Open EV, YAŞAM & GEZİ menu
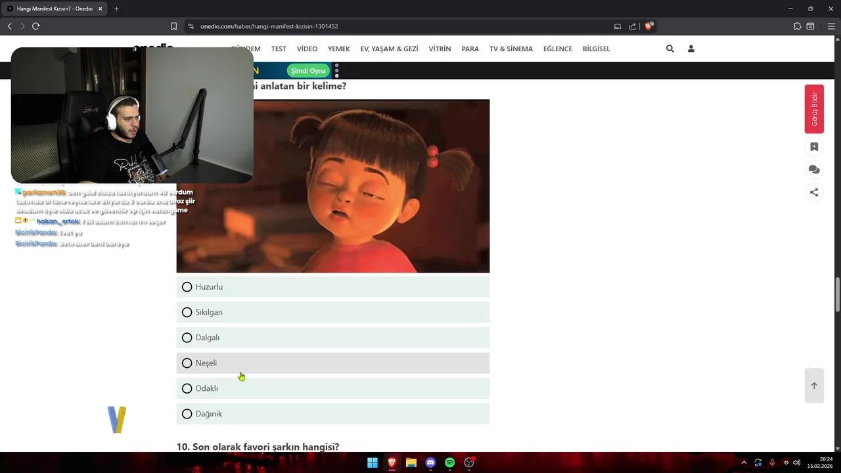 389,49
